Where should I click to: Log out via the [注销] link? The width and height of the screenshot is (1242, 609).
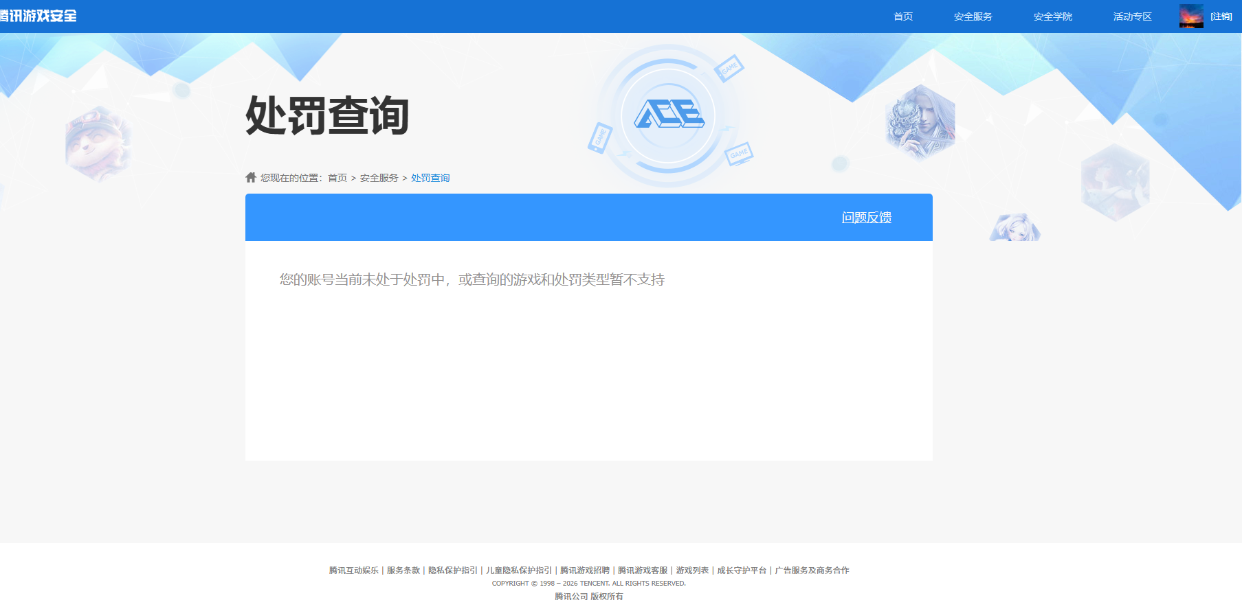pyautogui.click(x=1221, y=16)
